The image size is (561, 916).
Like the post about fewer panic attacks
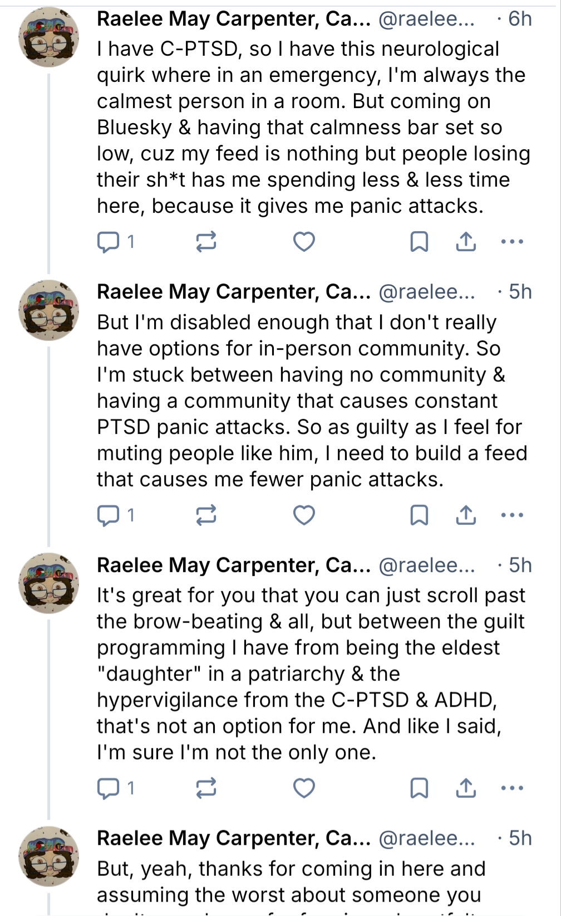coord(304,515)
